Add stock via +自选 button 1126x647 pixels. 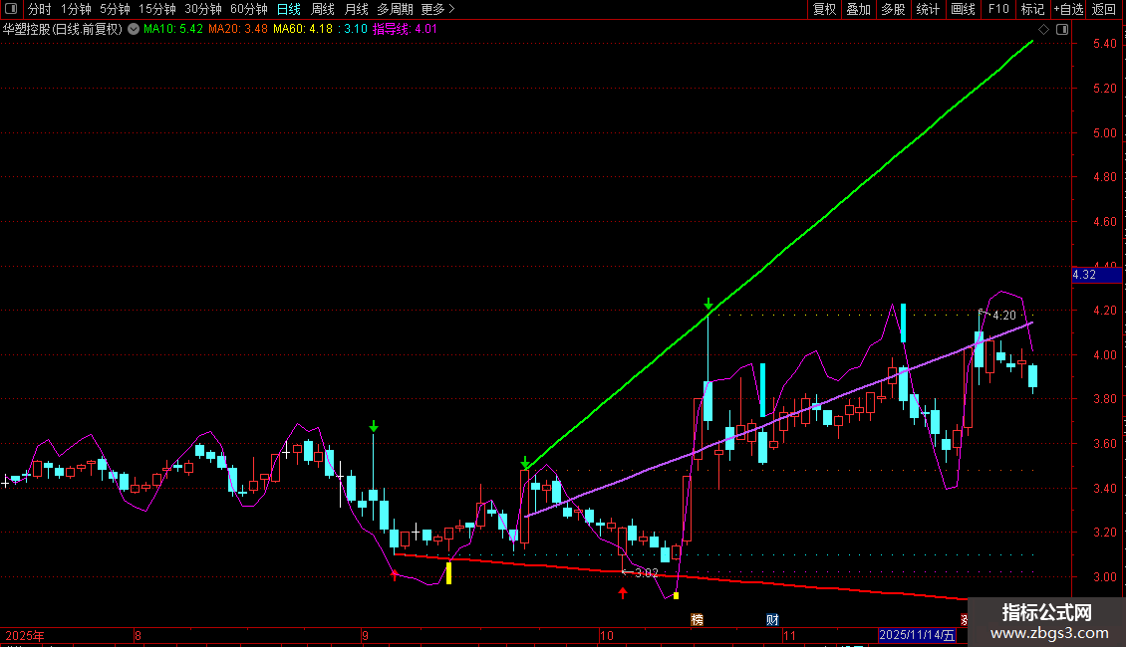click(x=1068, y=9)
